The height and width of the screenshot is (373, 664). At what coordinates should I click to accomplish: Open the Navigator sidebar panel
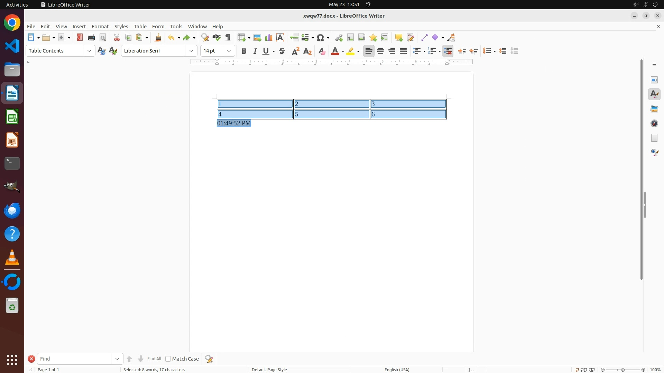click(x=654, y=123)
